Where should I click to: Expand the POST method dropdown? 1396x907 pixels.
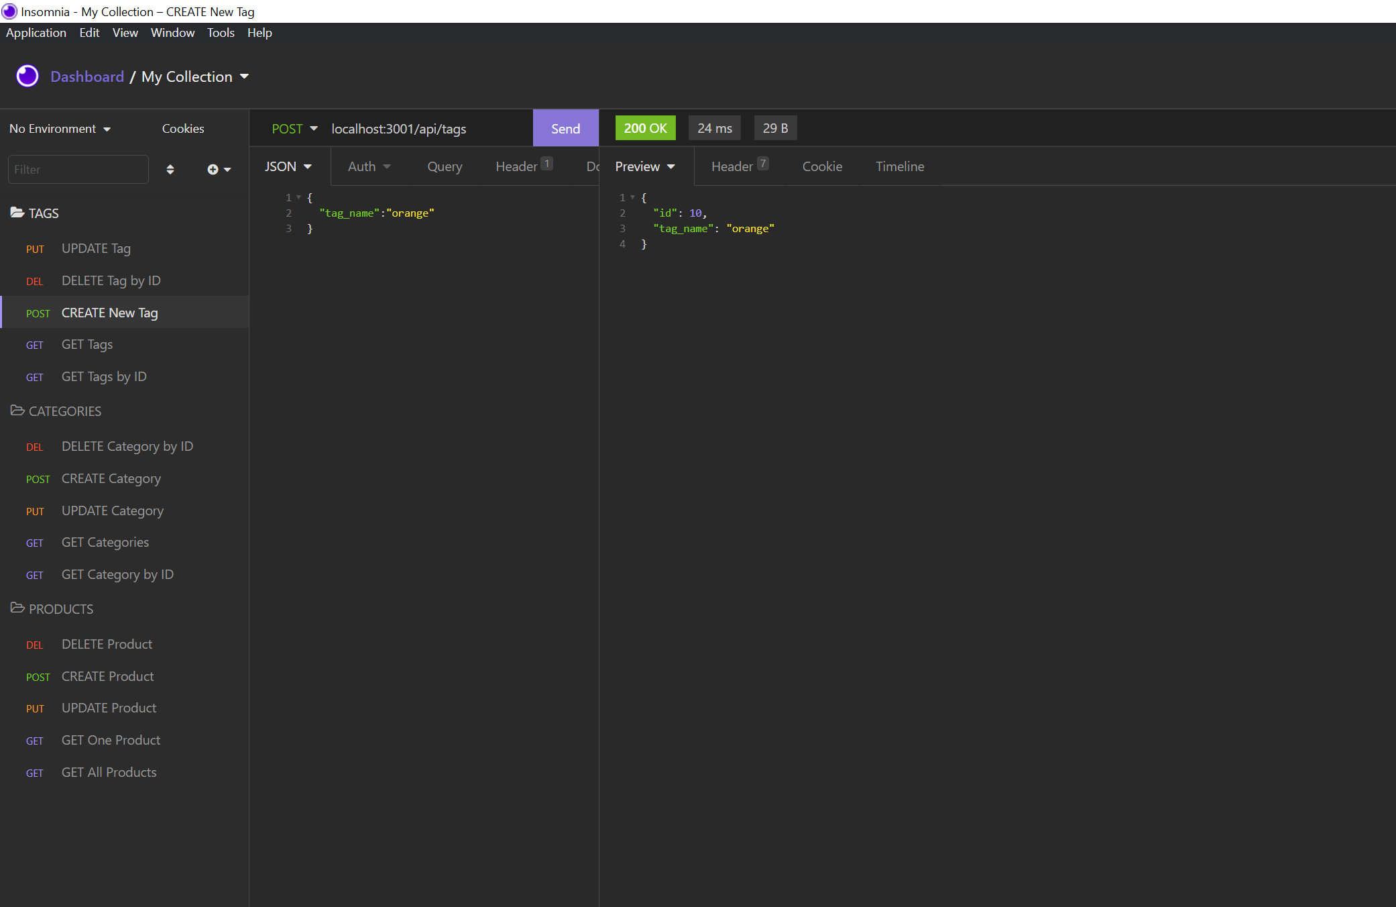tap(294, 128)
